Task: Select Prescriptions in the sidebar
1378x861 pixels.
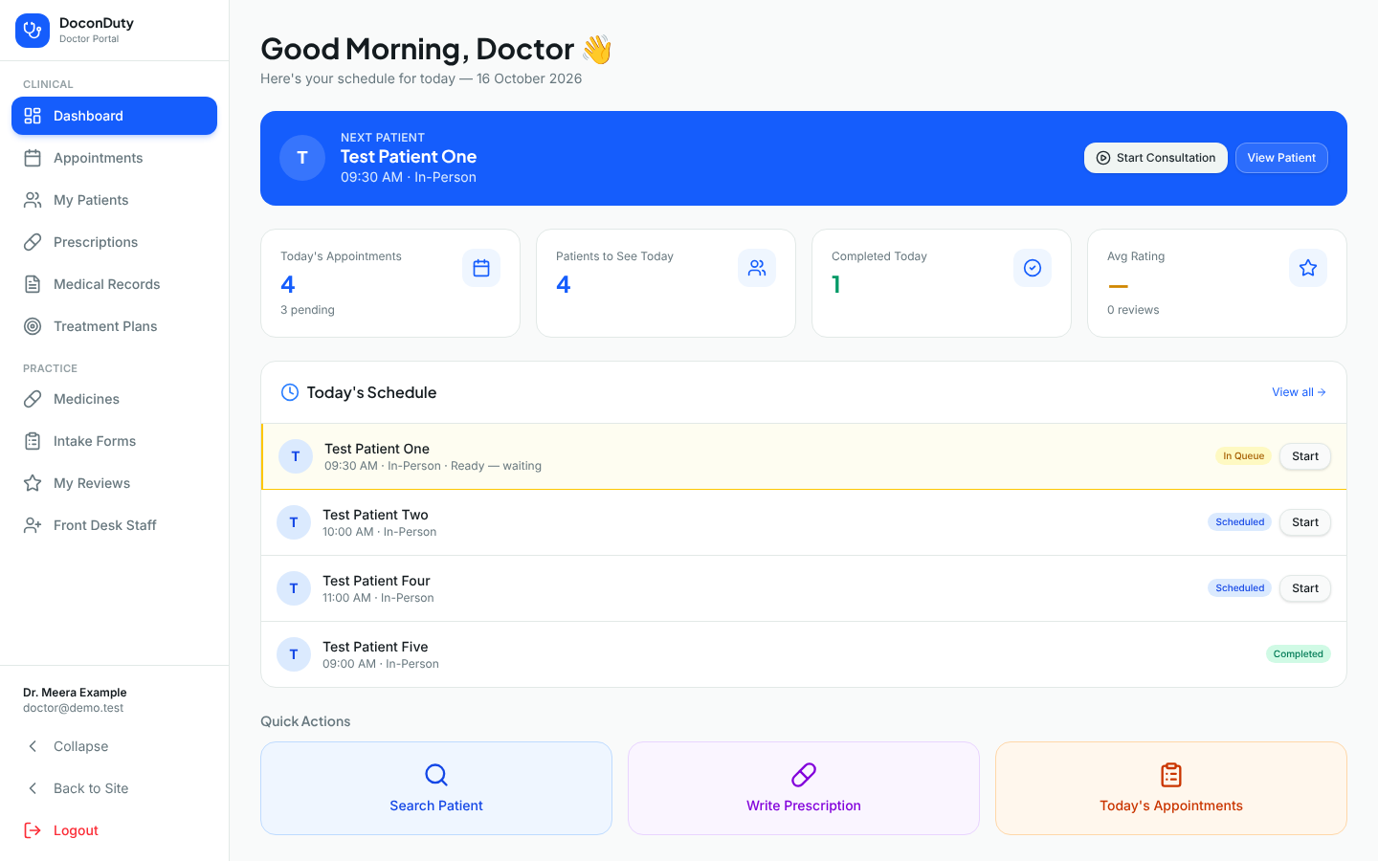Action: (x=115, y=242)
